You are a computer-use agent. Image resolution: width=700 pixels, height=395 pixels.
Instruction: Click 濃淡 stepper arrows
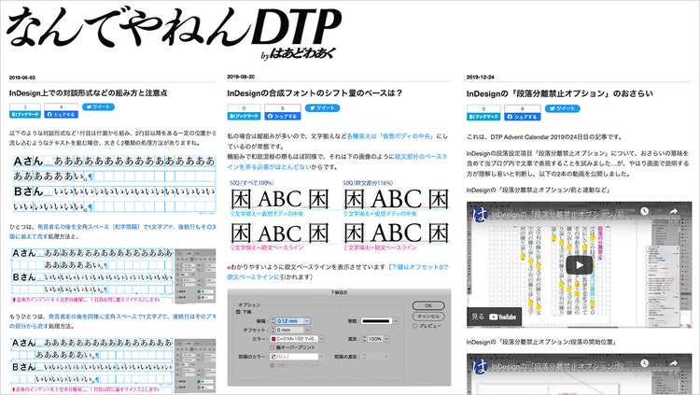tap(364, 339)
